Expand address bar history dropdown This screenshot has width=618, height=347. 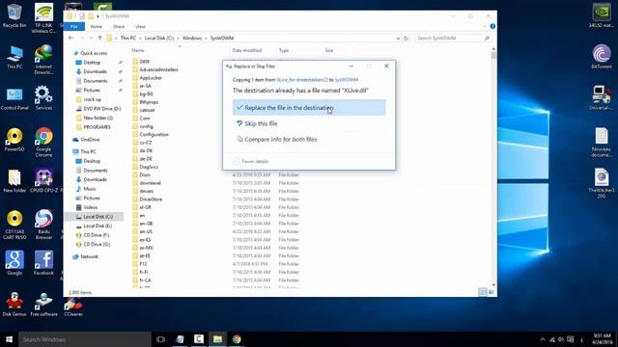pos(398,39)
